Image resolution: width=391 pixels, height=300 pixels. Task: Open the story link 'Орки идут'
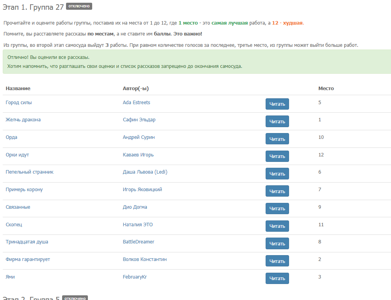tap(17, 155)
